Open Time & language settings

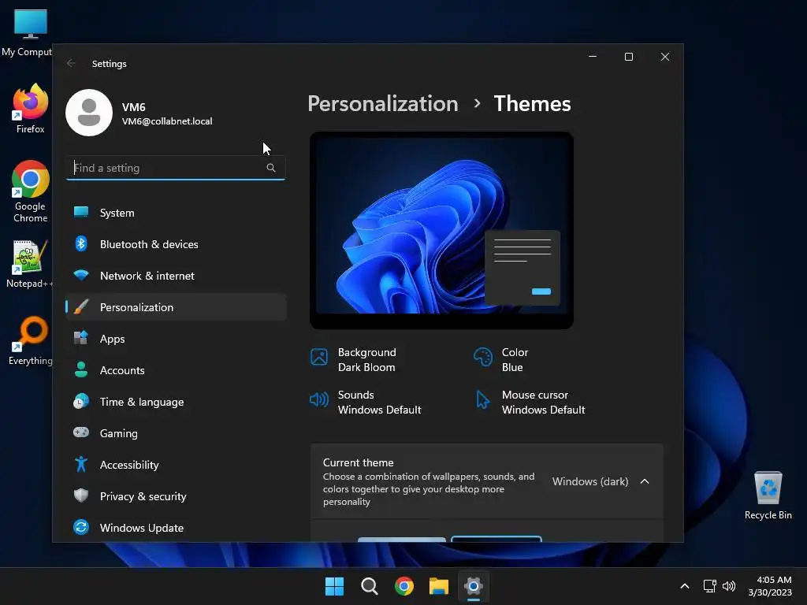[x=176, y=401]
